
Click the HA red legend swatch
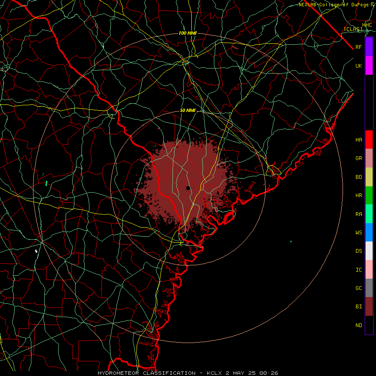point(369,140)
